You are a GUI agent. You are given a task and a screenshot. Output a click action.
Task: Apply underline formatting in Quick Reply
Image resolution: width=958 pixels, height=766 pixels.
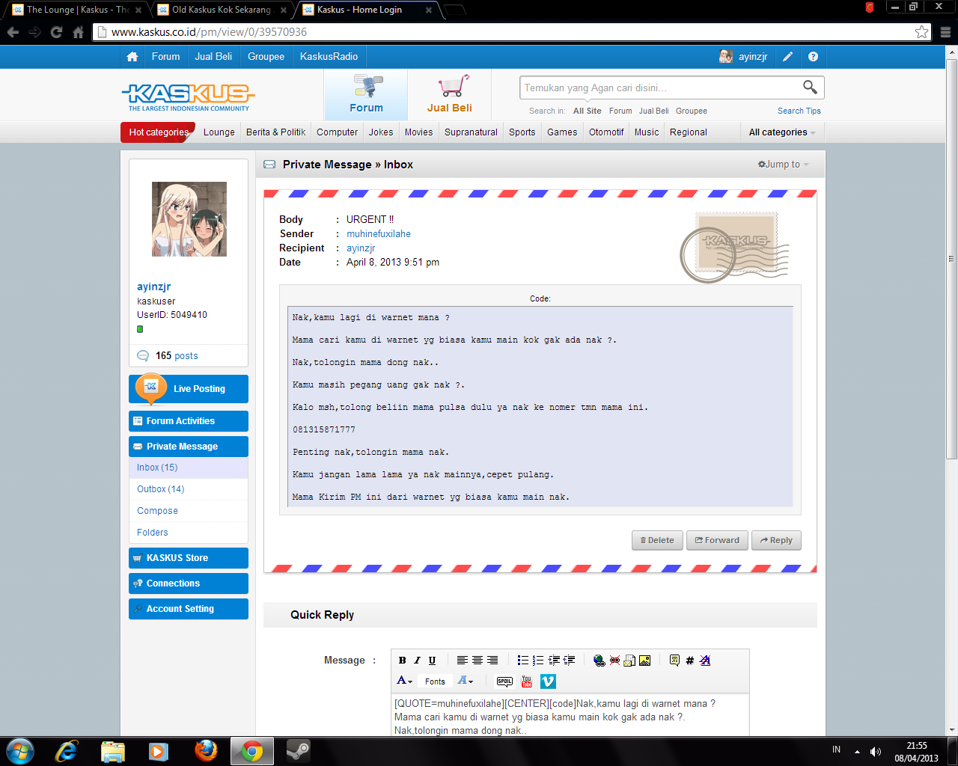coord(432,661)
